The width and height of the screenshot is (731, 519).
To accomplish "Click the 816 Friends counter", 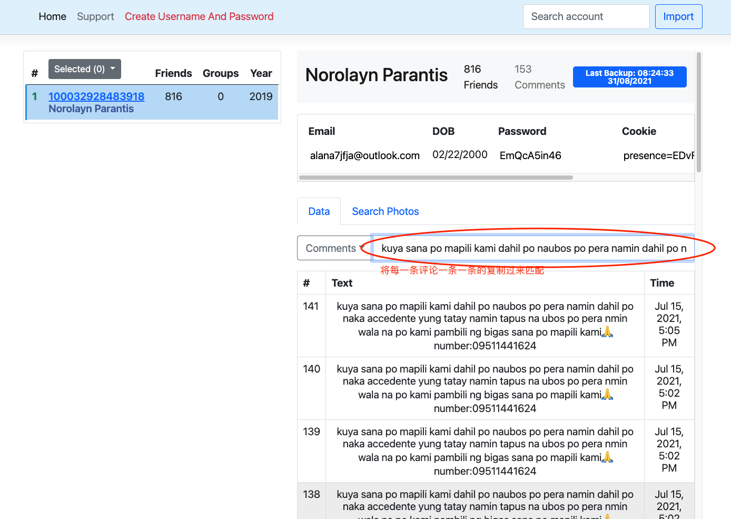I will click(480, 77).
